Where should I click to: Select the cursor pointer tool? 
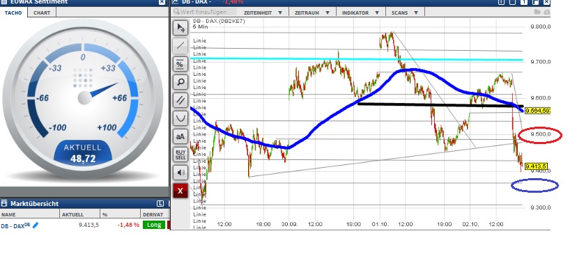pos(180,28)
